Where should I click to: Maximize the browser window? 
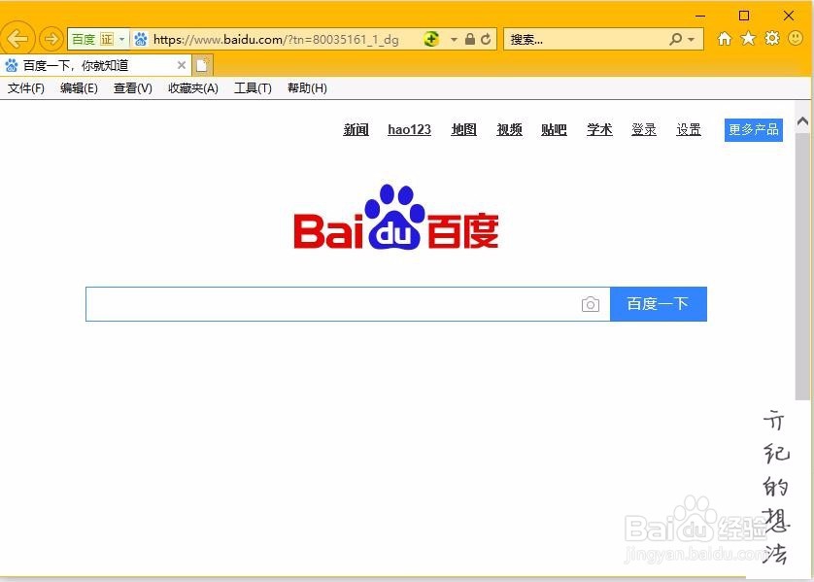point(744,16)
